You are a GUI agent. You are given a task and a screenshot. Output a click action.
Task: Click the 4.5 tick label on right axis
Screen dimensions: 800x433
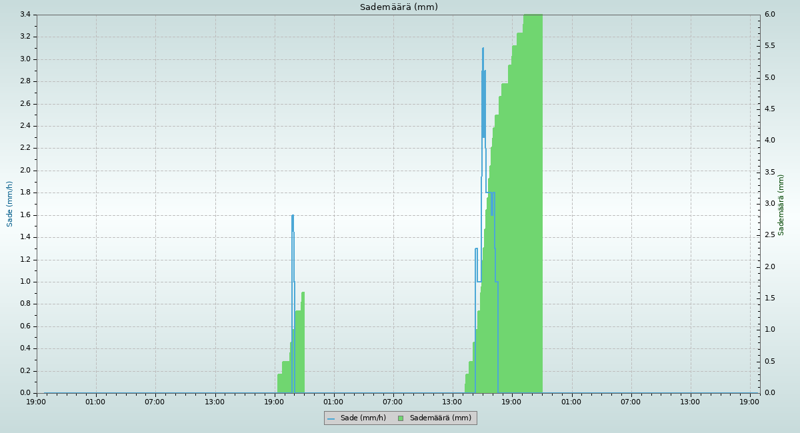[769, 109]
